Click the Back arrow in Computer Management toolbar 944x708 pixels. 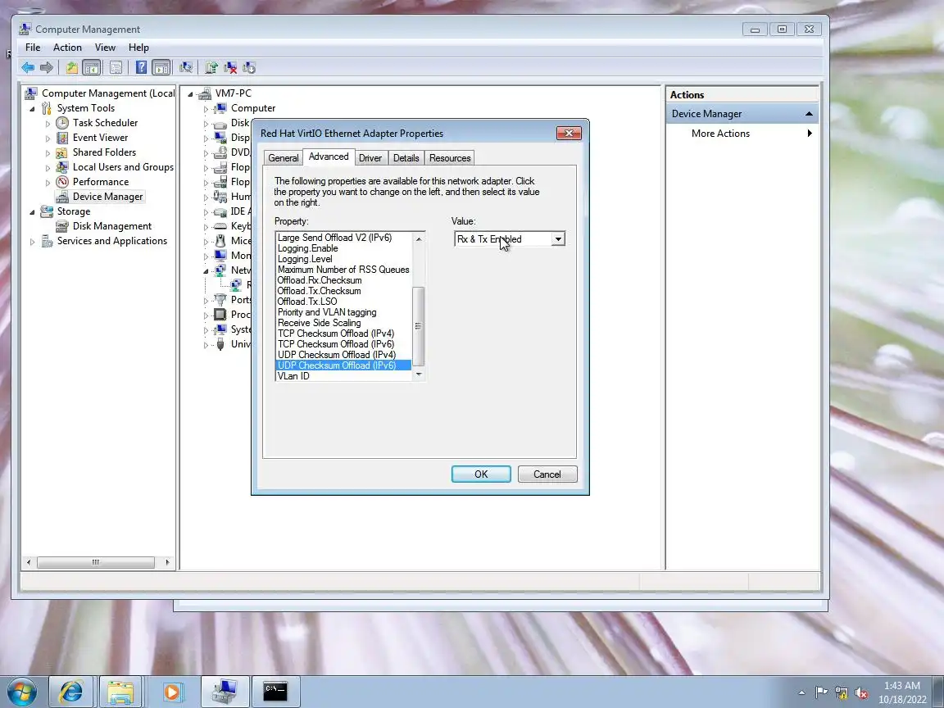[28, 67]
